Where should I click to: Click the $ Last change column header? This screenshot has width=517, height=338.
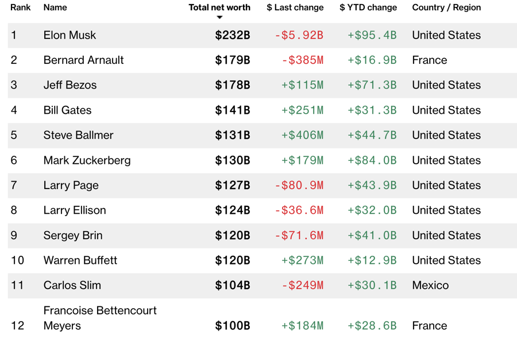pos(295,7)
